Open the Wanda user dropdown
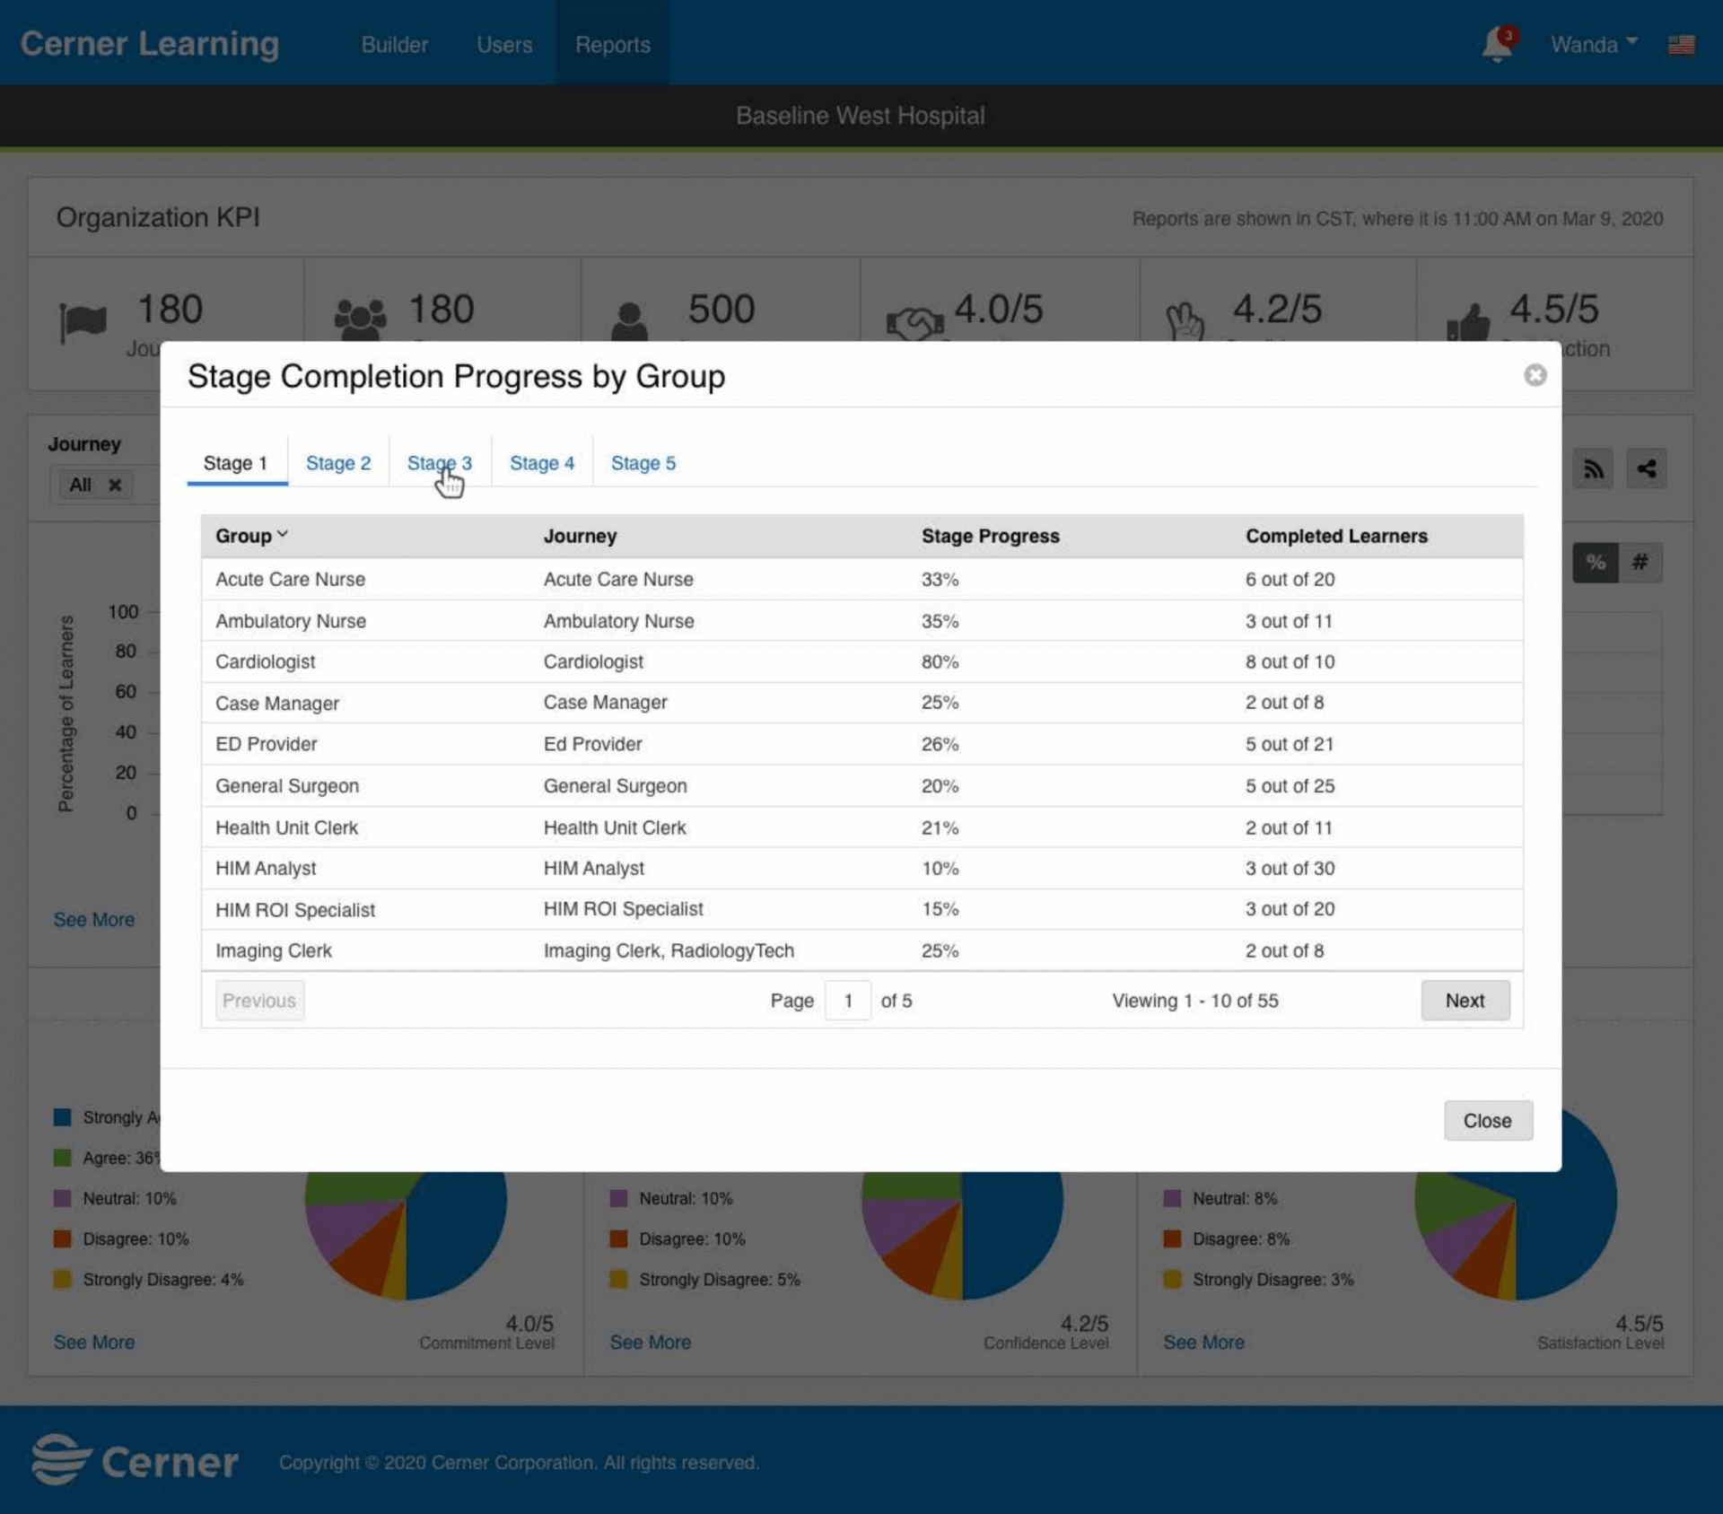 (x=1594, y=45)
